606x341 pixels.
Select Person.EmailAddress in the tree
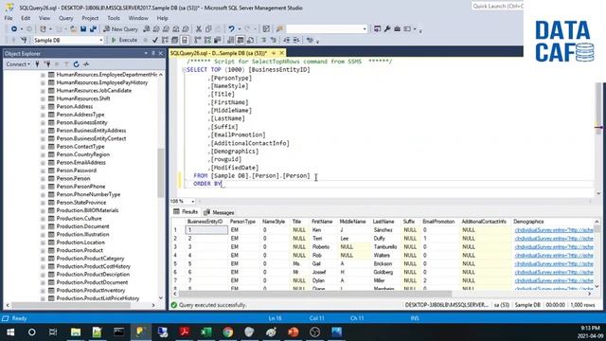(80, 162)
